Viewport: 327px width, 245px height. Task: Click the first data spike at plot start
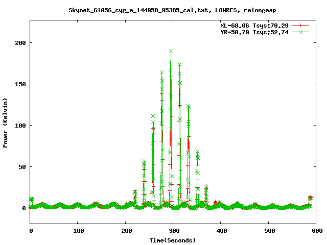point(32,199)
